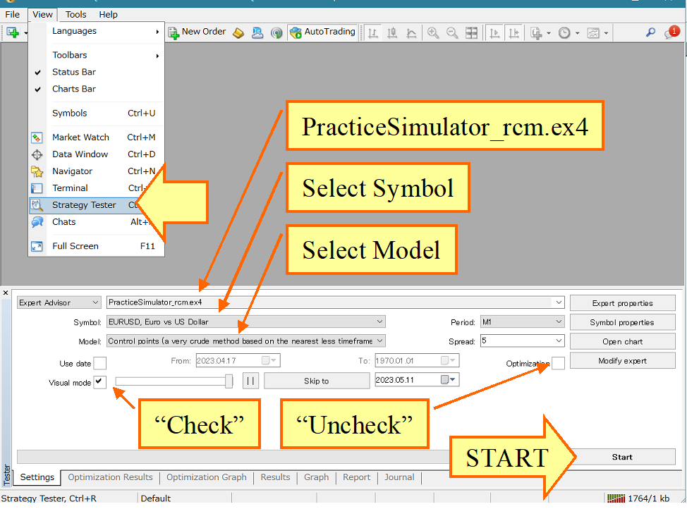The width and height of the screenshot is (687, 509).
Task: Open Data Window from View menu
Action: (x=97, y=154)
